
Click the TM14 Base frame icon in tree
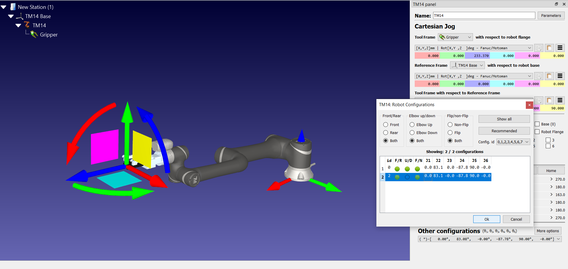coord(20,16)
